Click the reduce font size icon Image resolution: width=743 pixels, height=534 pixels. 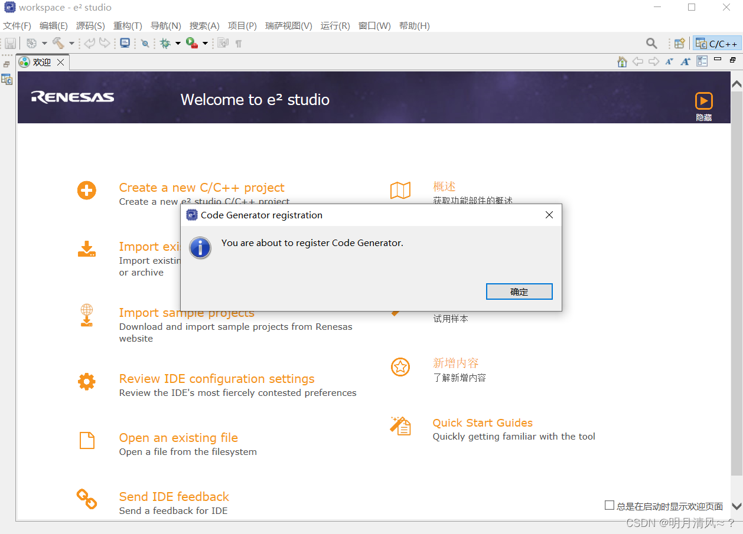(669, 61)
